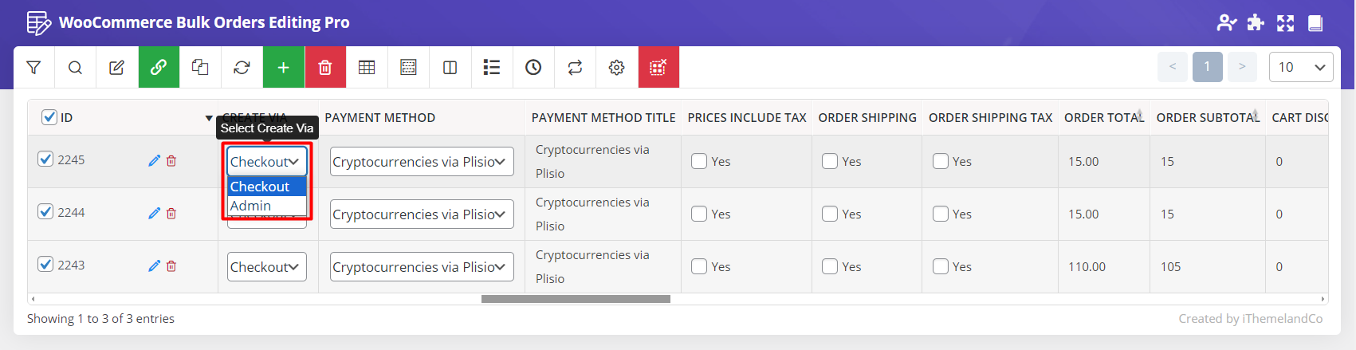Screen dimensions: 1356x350
Task: Select the Admin option in the dropdown list
Action: pos(251,206)
